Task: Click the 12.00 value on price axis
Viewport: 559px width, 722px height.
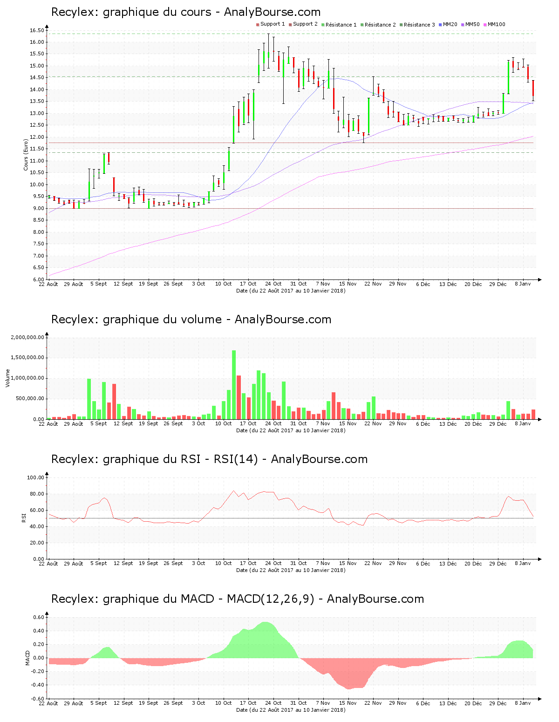Action: pos(37,137)
